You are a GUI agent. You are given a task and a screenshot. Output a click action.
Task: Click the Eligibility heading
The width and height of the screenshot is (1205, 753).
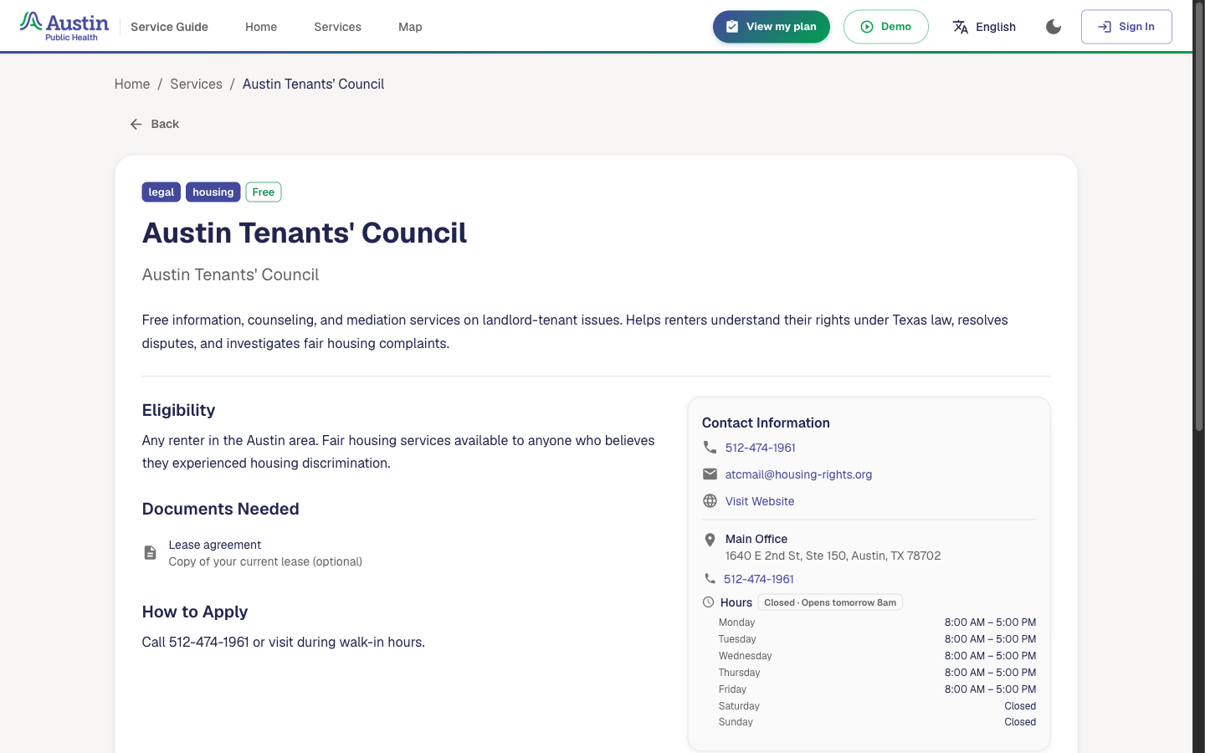click(x=178, y=410)
